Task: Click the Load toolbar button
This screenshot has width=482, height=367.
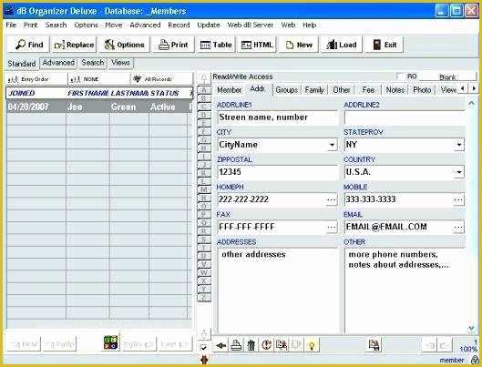Action: pos(341,45)
